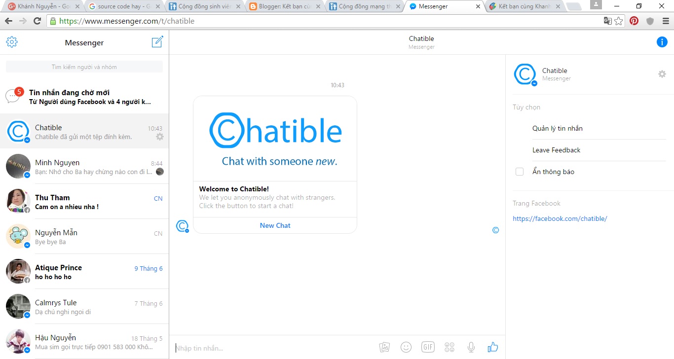Click shield extension icon in toolbar
The image size is (674, 359).
650,21
